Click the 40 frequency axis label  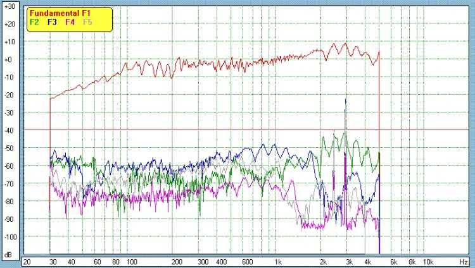[x=72, y=262]
